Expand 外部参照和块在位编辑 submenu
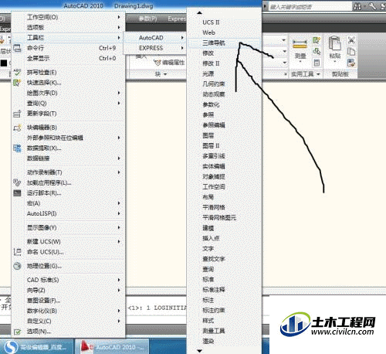The height and width of the screenshot is (354, 386). point(69,138)
